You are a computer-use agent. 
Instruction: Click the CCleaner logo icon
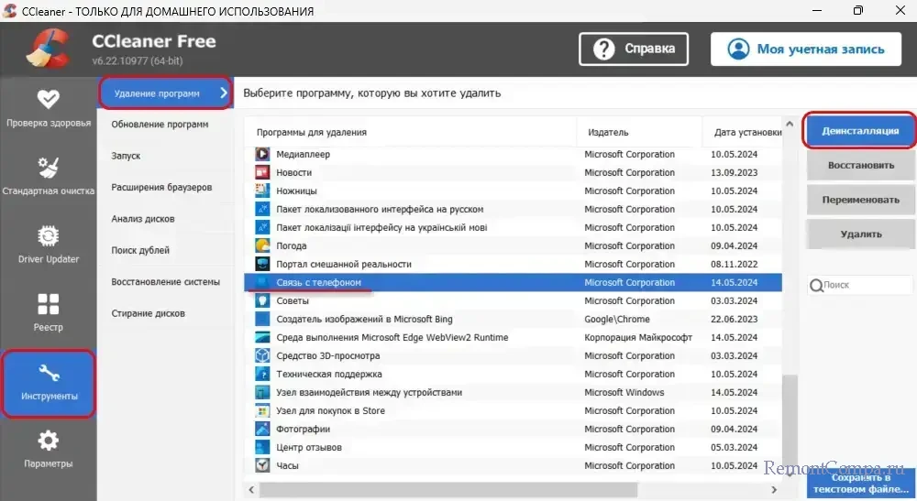pos(45,49)
